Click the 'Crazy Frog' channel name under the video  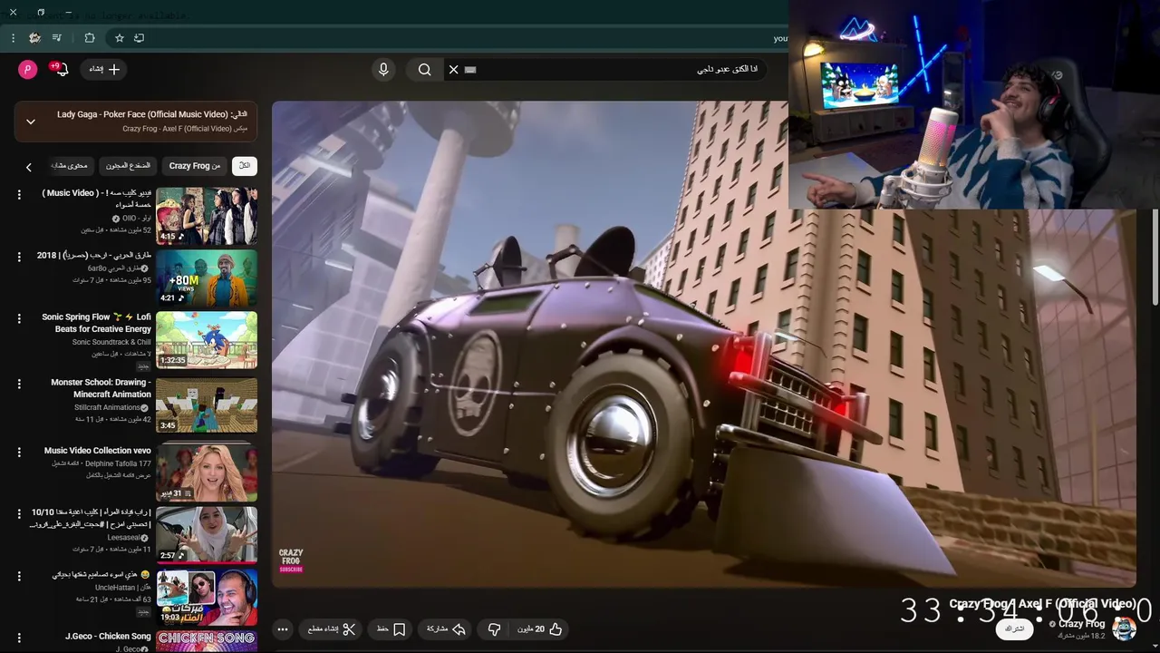(x=1081, y=624)
